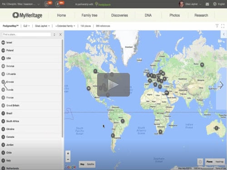Open the inbox envelope icon
227x170 pixels.
tap(207, 4)
